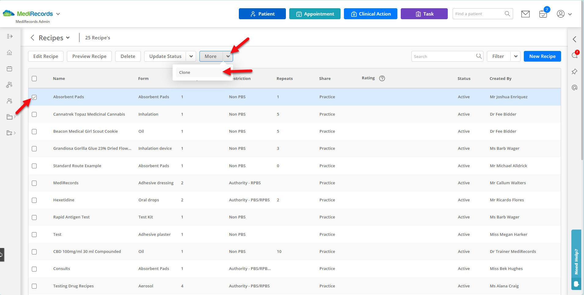Open the tasks calendar with badge 7
Viewport: 584px width, 295px height.
[x=543, y=14]
